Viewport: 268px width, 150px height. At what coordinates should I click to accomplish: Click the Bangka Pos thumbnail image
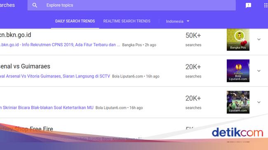click(238, 40)
